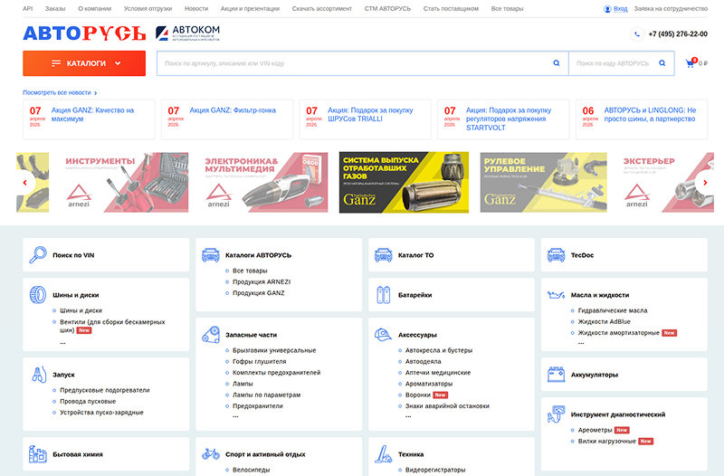Image resolution: width=724 pixels, height=476 pixels.
Task: Click the timing belt icon for Запасные части
Action: pyautogui.click(x=211, y=334)
